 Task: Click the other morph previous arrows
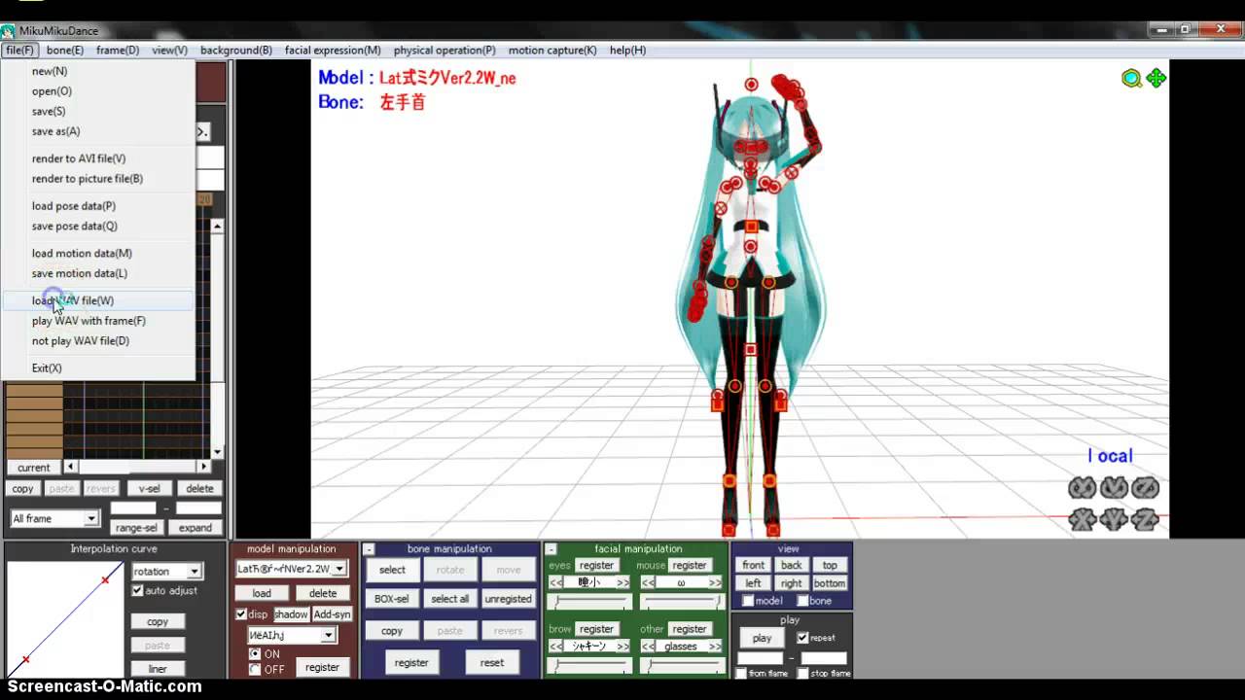pyautogui.click(x=648, y=647)
